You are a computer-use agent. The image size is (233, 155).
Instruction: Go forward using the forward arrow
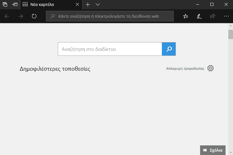click(21, 16)
